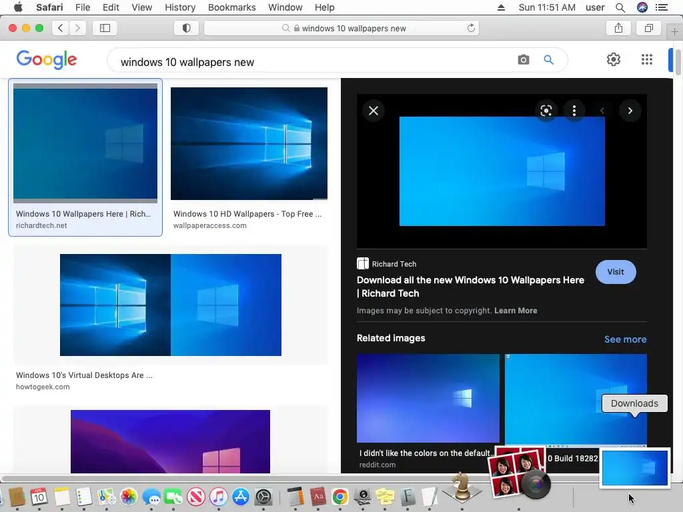This screenshot has height=512, width=683.
Task: Open the History menu
Action: [x=180, y=7]
